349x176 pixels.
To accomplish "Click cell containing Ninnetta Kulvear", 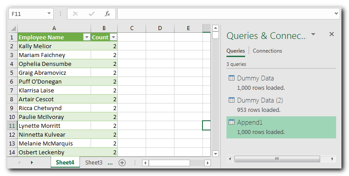I will [x=54, y=134].
